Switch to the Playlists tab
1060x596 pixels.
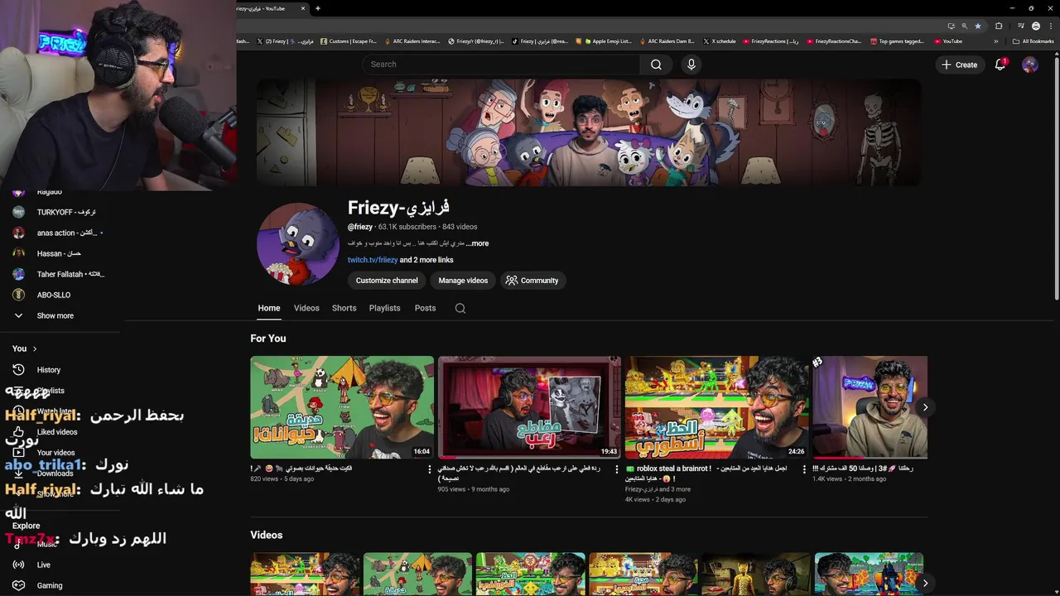tap(384, 308)
